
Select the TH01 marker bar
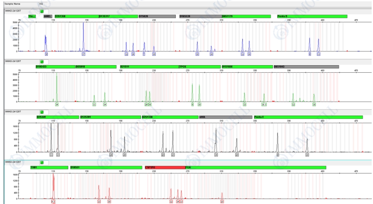tap(49, 167)
